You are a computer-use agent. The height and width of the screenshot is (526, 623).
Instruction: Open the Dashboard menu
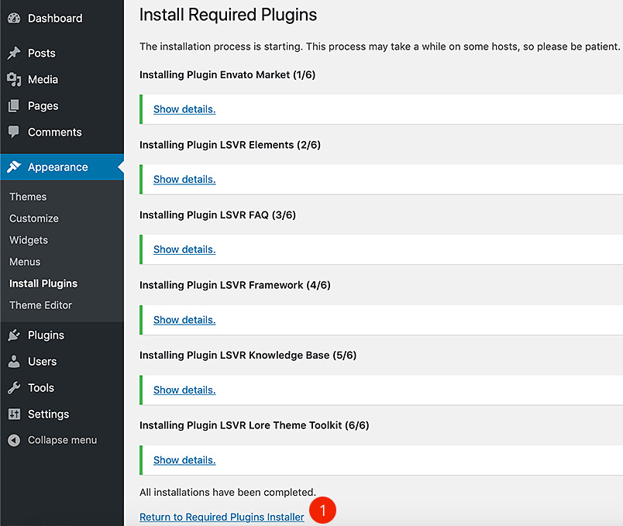point(62,19)
